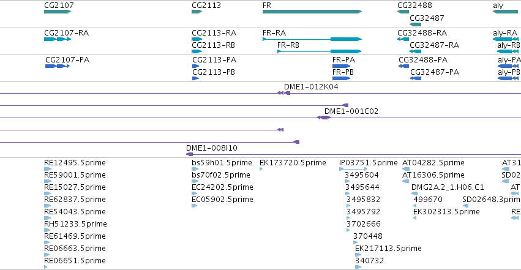521x270 pixels.
Task: Select the CG32487-RA transcript arrow
Action: 415,51
